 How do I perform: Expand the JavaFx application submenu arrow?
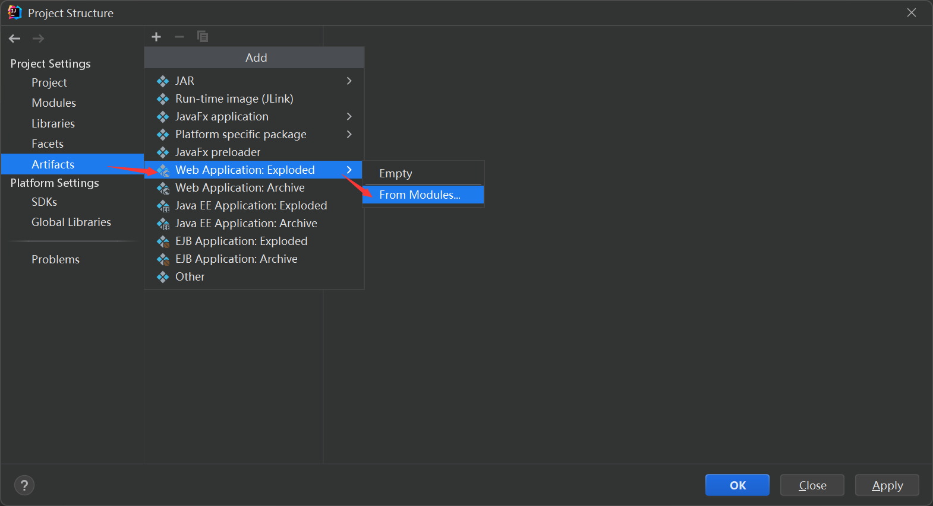pyautogui.click(x=349, y=116)
